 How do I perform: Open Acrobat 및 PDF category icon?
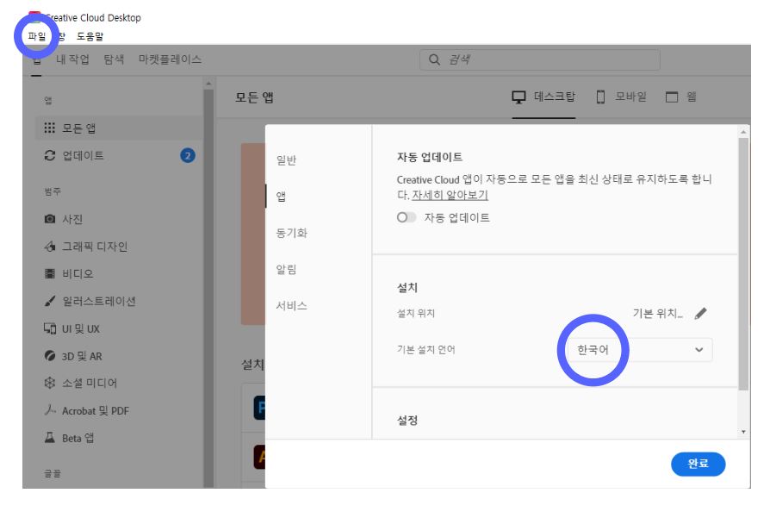coord(49,410)
